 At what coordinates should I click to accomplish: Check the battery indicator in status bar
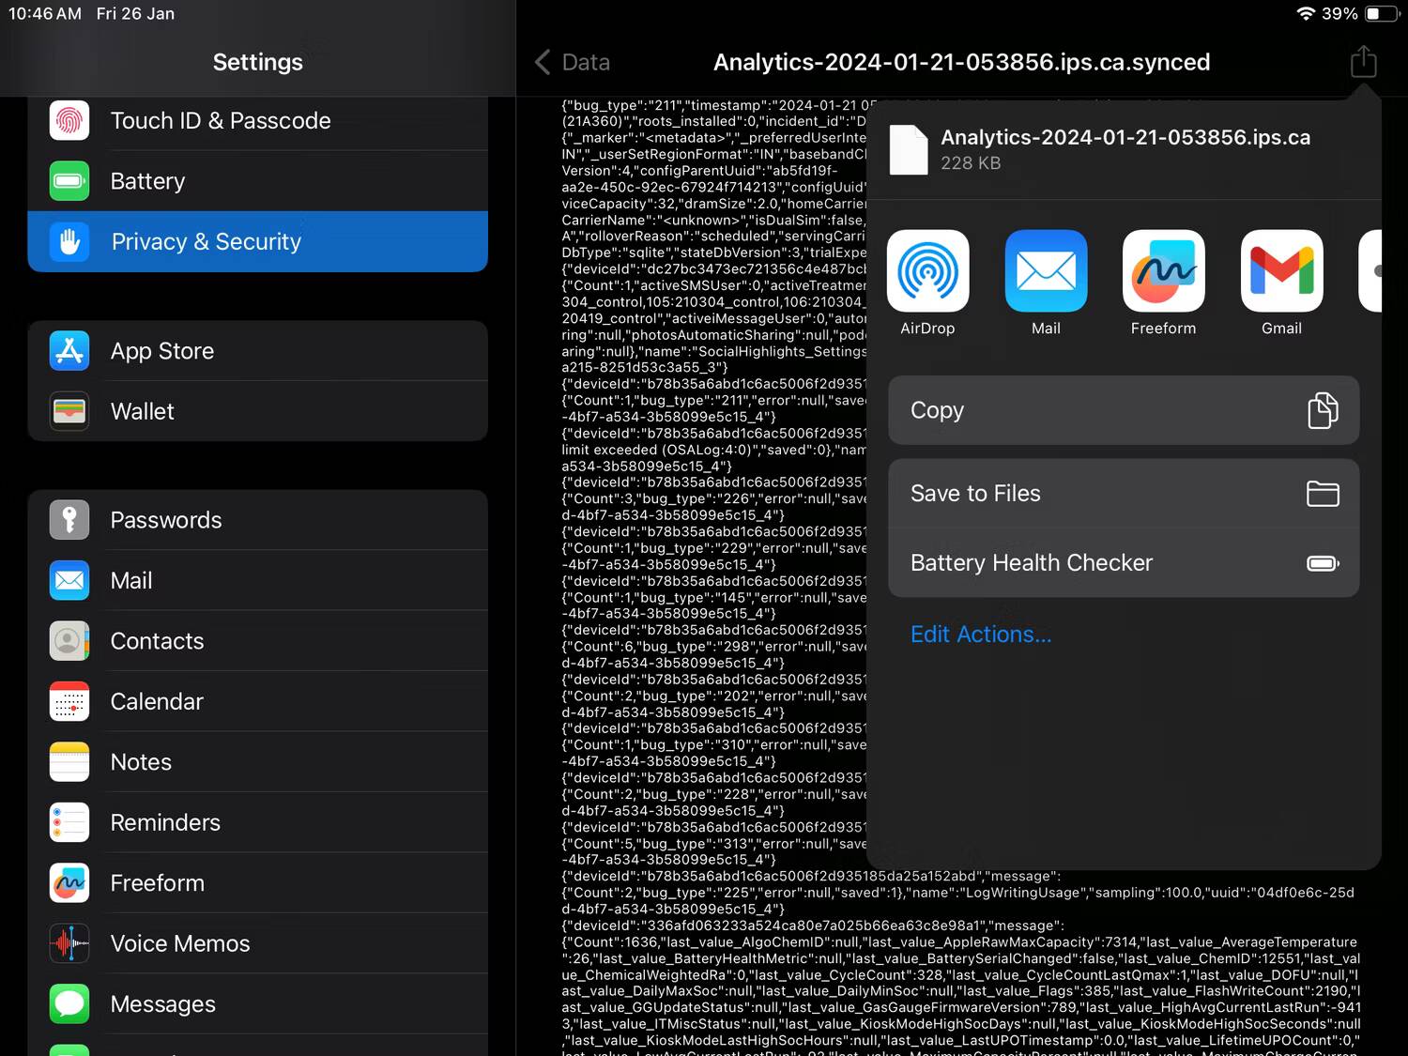point(1378,13)
